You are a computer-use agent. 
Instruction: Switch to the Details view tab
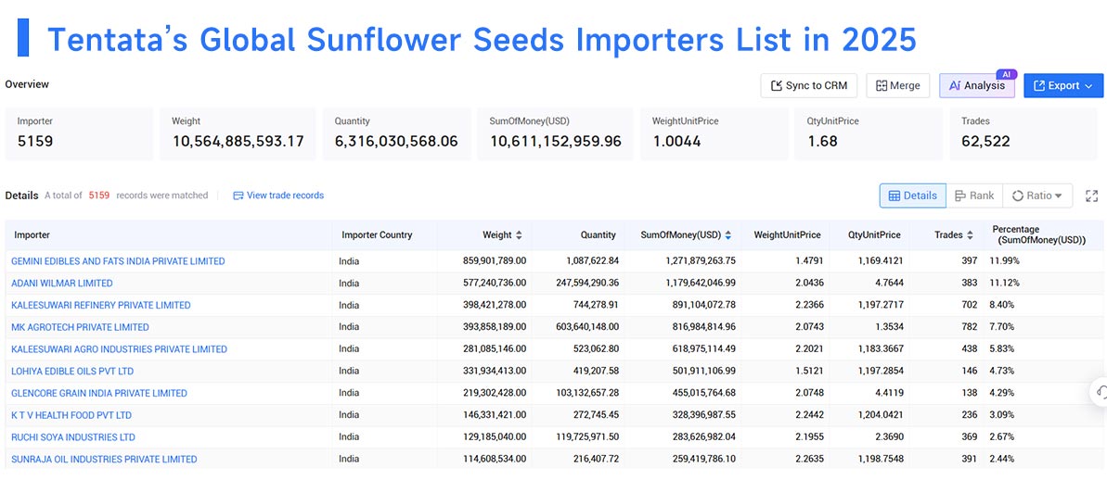pyautogui.click(x=912, y=196)
